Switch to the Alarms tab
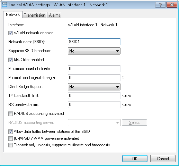Screen dimensions: 179x166 [54, 15]
